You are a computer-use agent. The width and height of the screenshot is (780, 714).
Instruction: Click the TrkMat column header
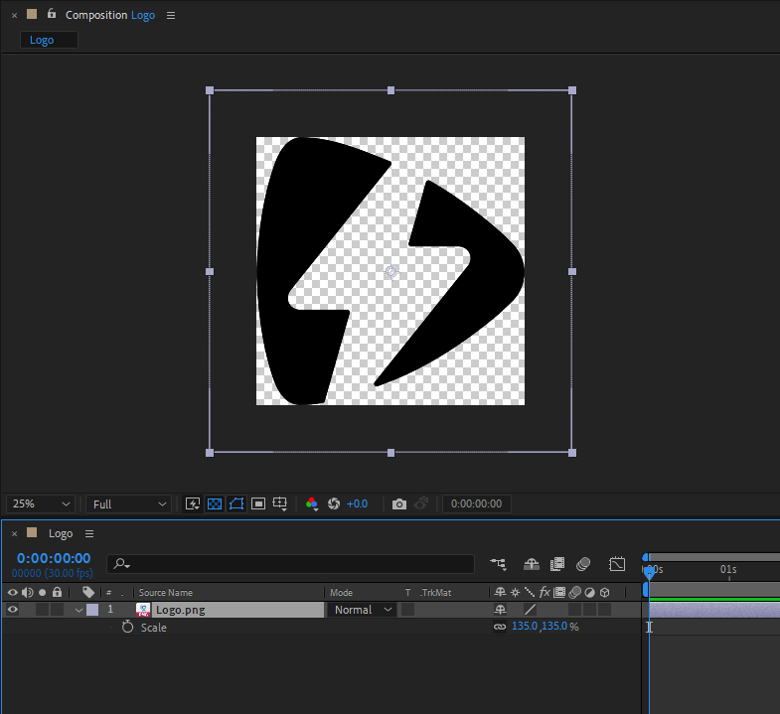[436, 593]
